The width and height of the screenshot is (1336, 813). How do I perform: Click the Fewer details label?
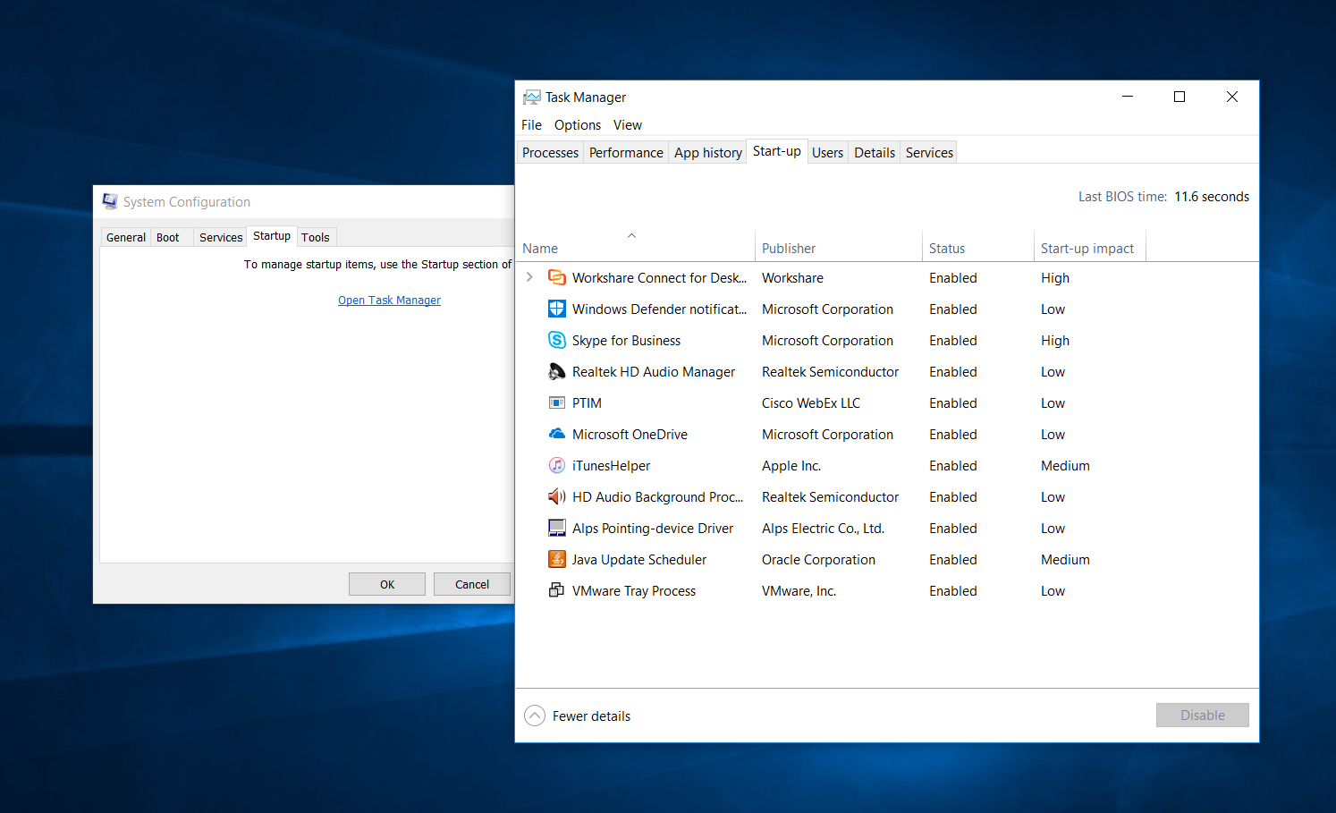591,716
